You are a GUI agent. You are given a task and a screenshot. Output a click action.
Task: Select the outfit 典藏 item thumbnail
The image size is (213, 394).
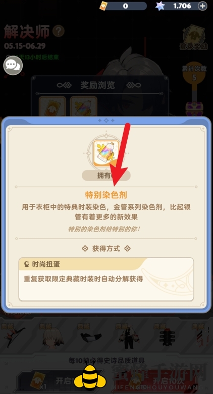(x=129, y=336)
